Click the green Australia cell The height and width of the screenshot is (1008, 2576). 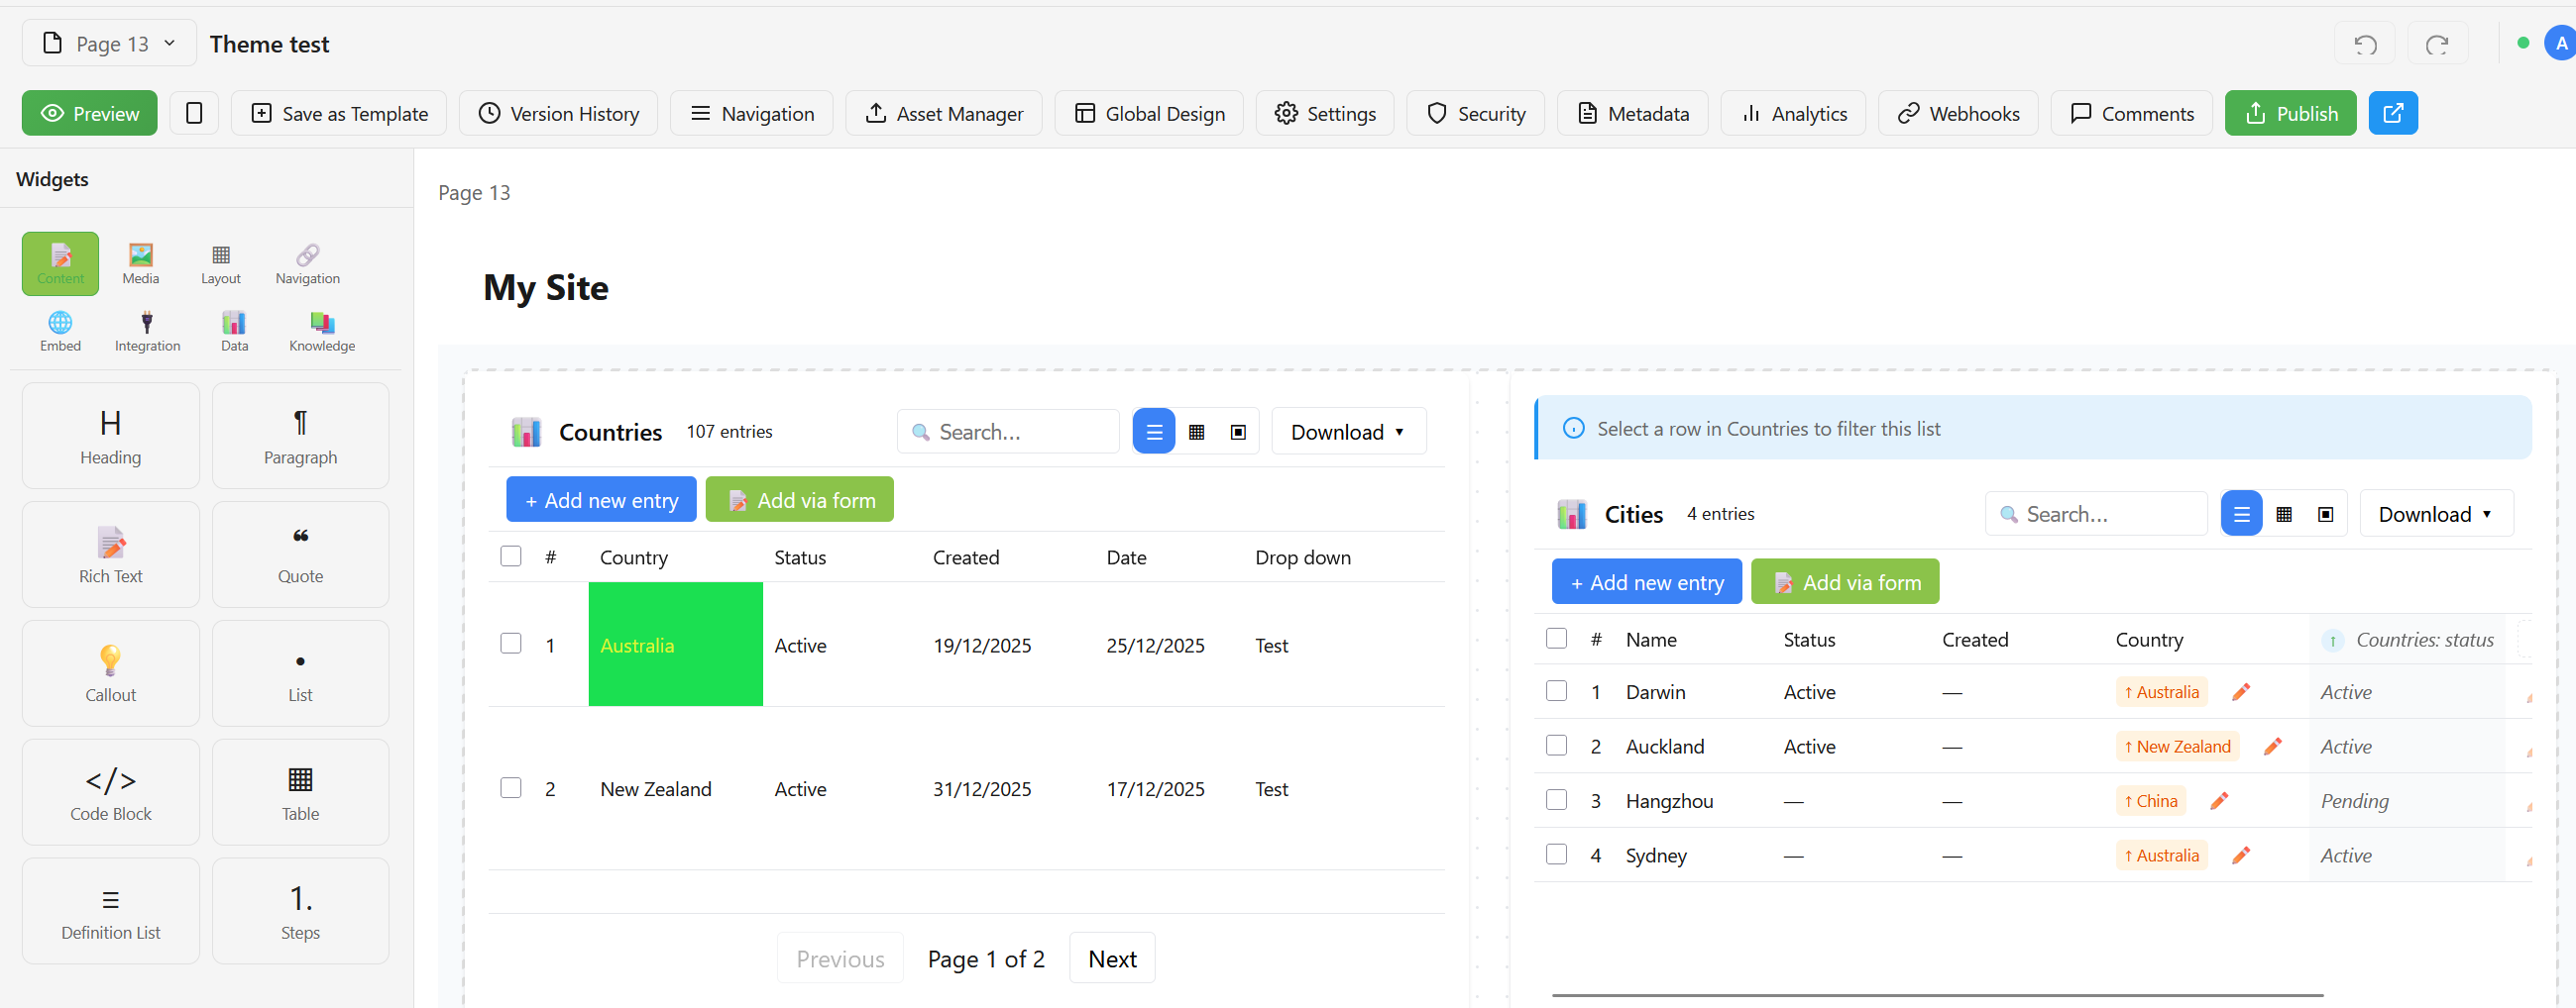point(675,645)
